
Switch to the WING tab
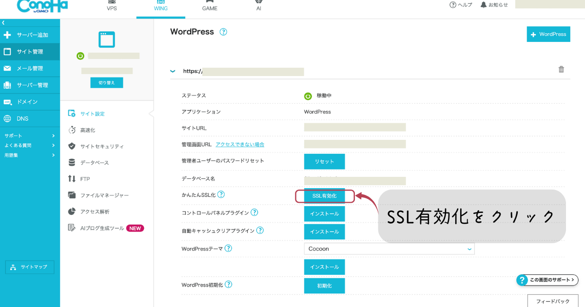pos(161,6)
